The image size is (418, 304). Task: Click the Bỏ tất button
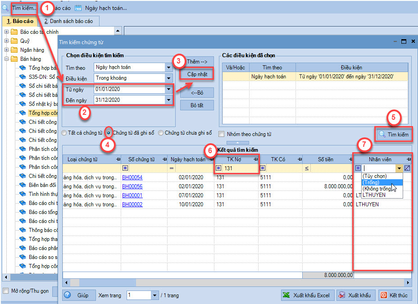pyautogui.click(x=197, y=105)
